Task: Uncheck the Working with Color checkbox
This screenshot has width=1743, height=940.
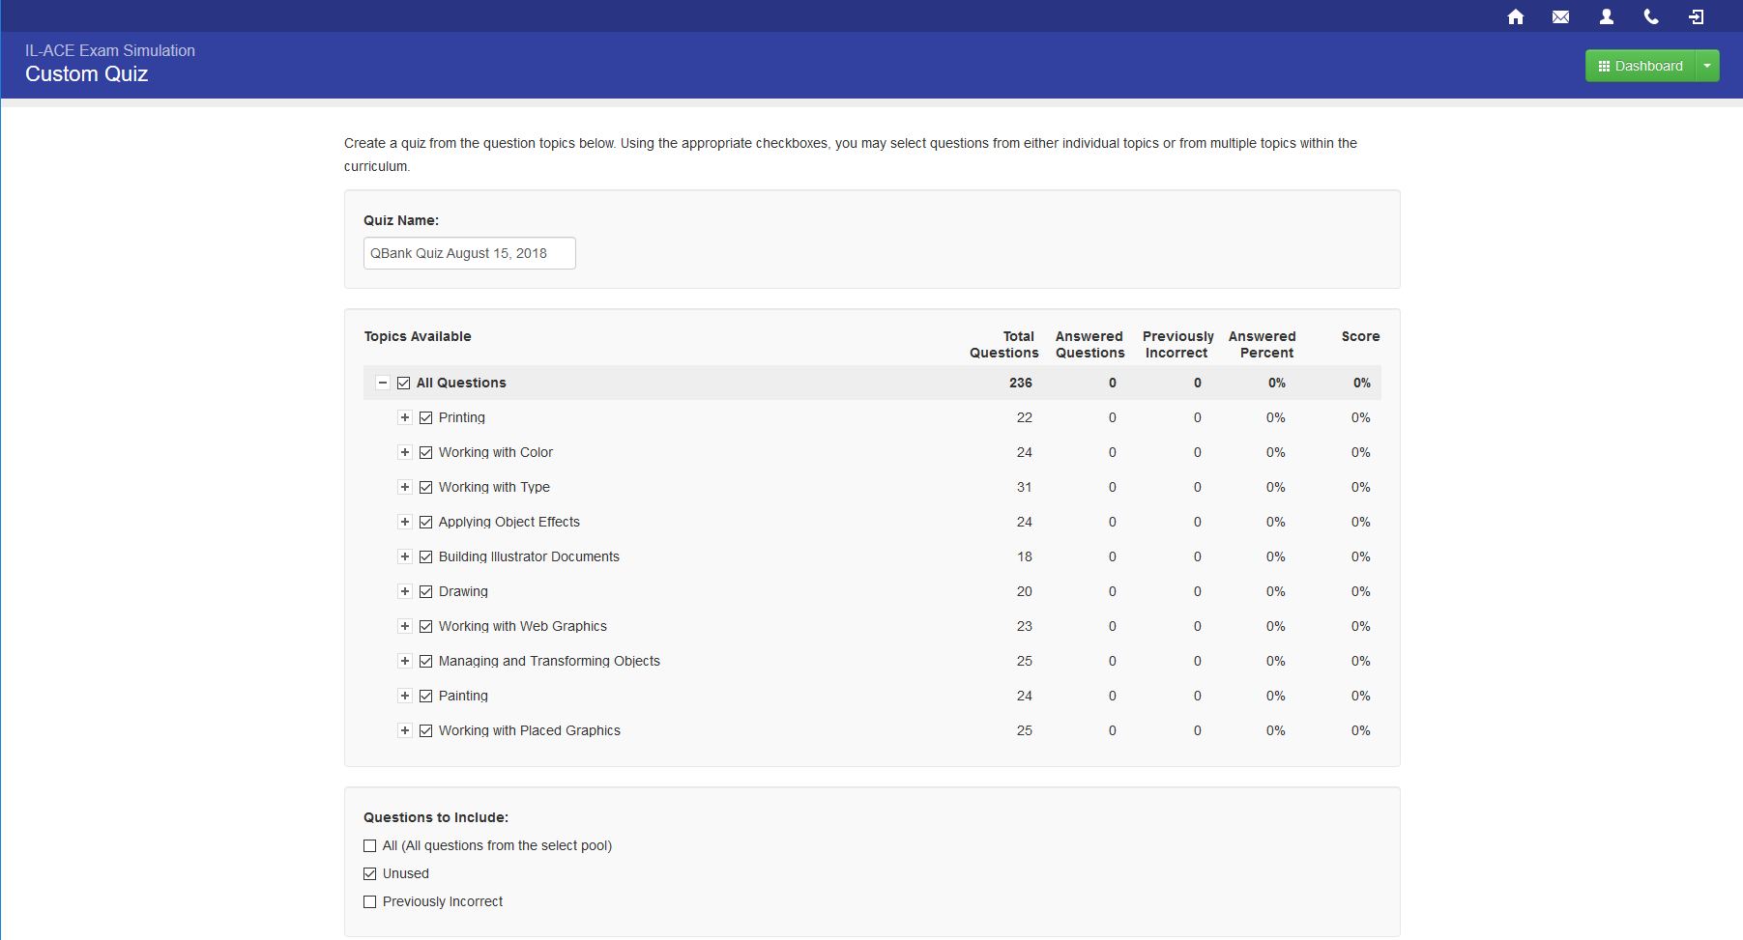Action: tap(426, 452)
